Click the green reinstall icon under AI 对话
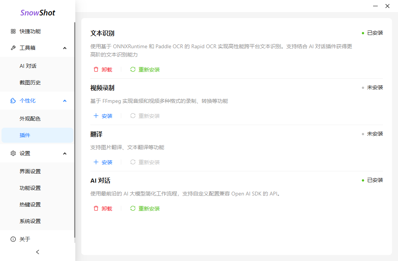This screenshot has height=261, width=398. click(133, 209)
